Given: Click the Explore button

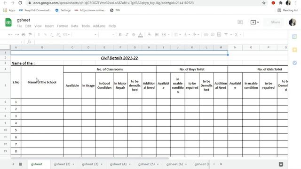Looking at the screenshot, I should [281, 164].
